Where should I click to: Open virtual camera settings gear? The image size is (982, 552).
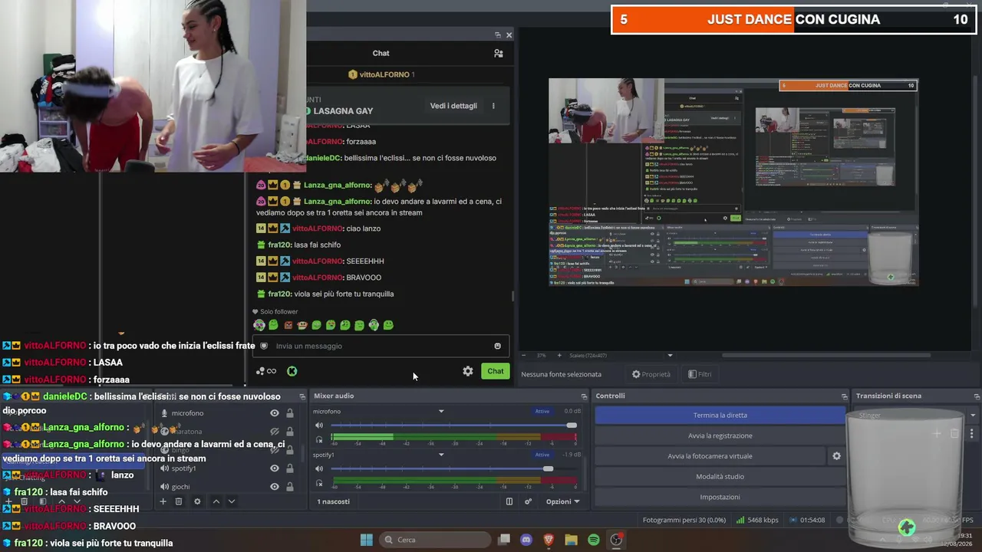pyautogui.click(x=836, y=456)
